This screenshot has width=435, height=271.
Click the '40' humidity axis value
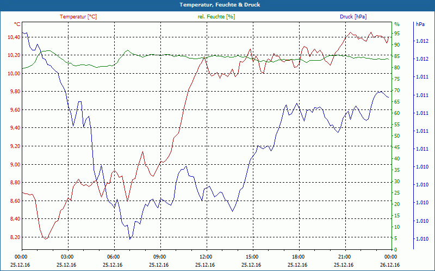(x=397, y=159)
